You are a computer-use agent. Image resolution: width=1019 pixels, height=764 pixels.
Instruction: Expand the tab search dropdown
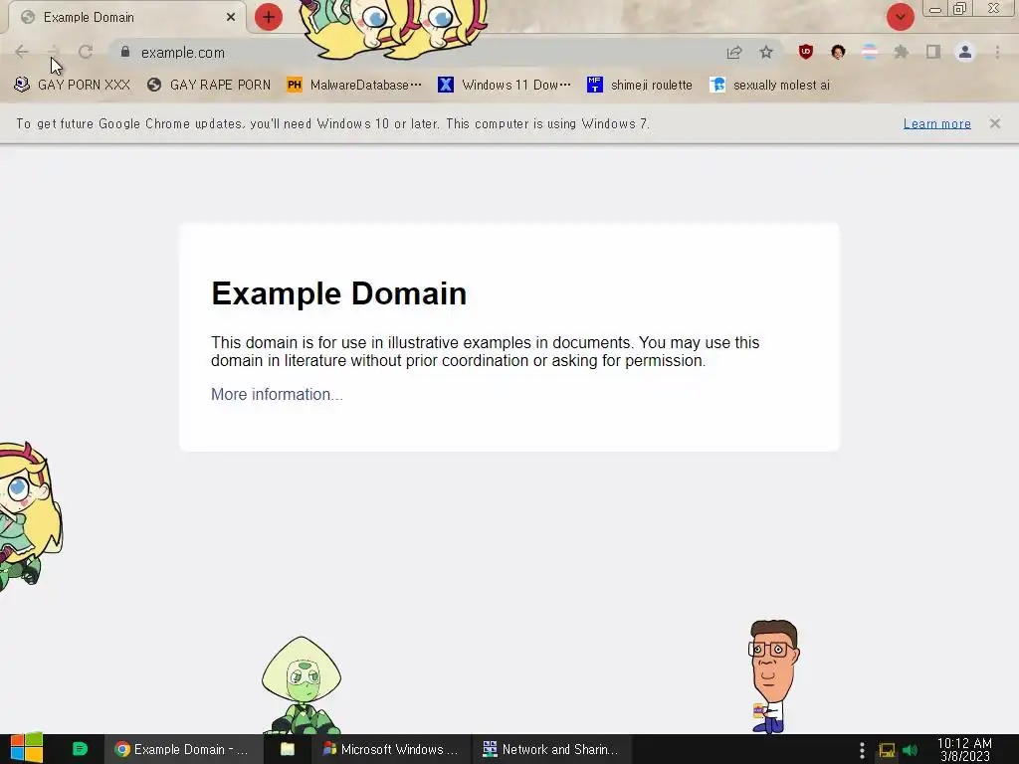coord(900,17)
